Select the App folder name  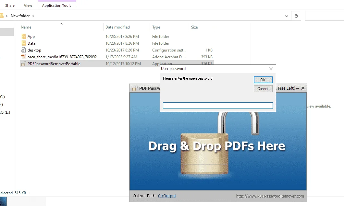point(31,37)
